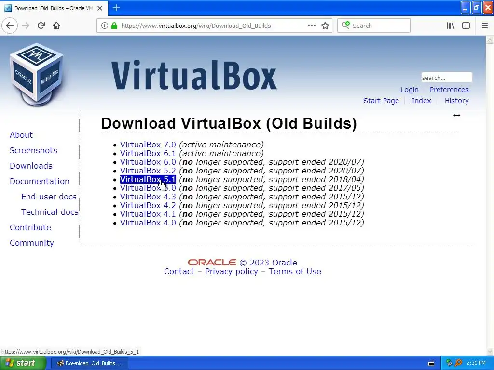
Task: Open VirtualBox 4.1 builds link
Action: (x=148, y=214)
